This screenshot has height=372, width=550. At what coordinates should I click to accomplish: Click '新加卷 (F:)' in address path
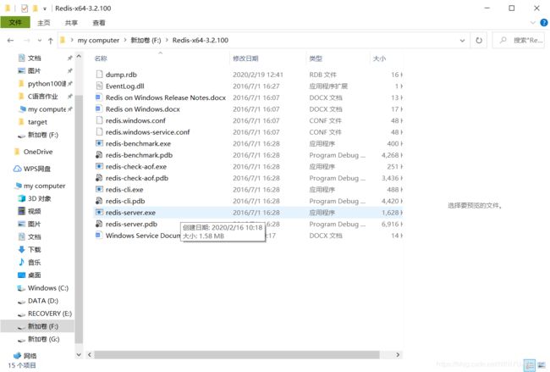(x=146, y=41)
